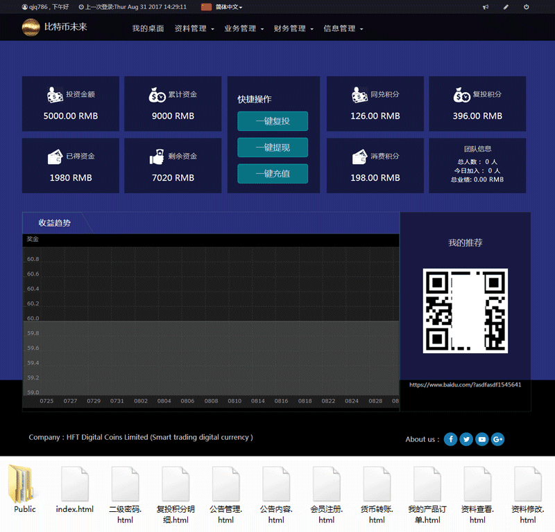Open the Facebook social link

[x=450, y=439]
